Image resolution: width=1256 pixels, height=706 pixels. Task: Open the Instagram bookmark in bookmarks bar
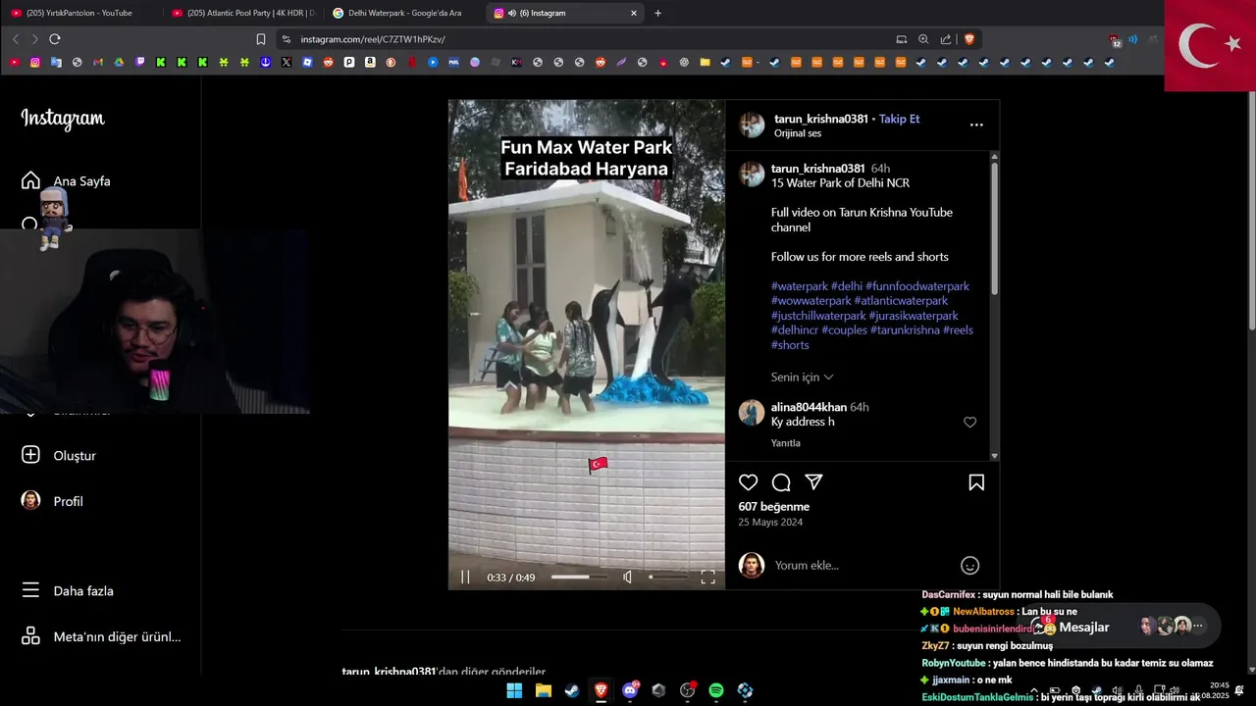coord(35,62)
